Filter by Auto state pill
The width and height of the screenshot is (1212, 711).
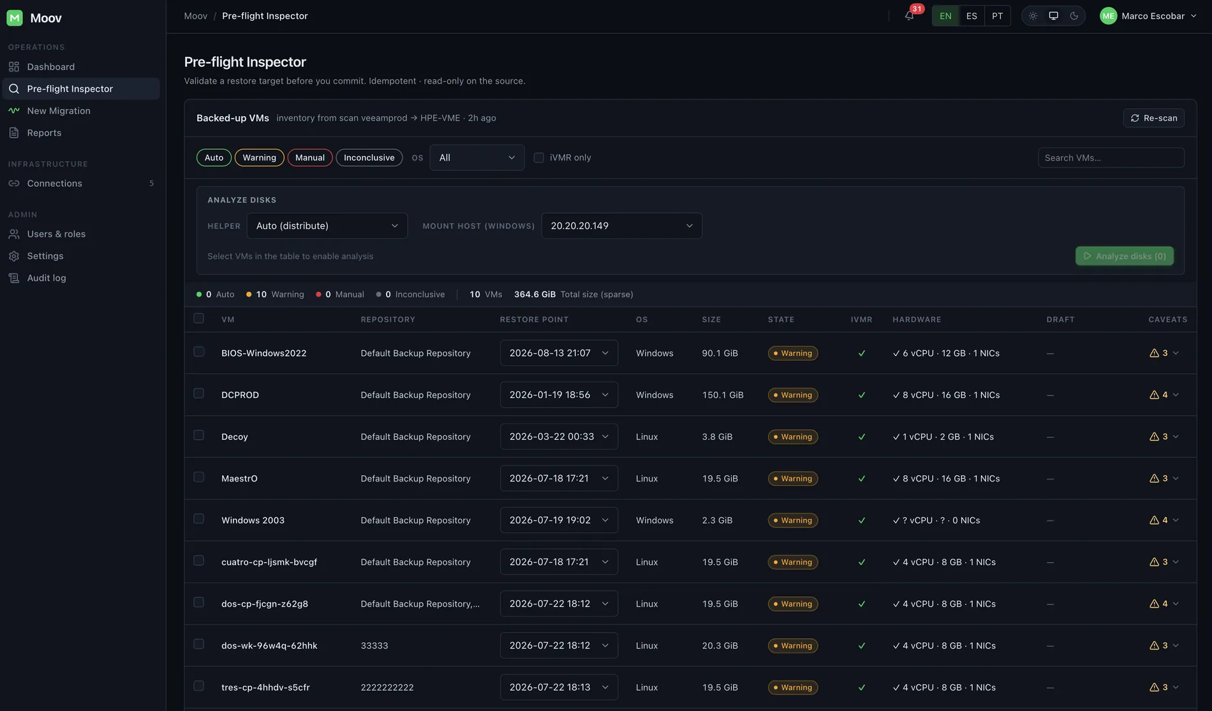pyautogui.click(x=214, y=158)
